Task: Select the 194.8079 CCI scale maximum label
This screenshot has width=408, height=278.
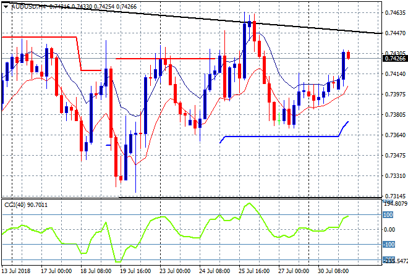Action: [396, 204]
